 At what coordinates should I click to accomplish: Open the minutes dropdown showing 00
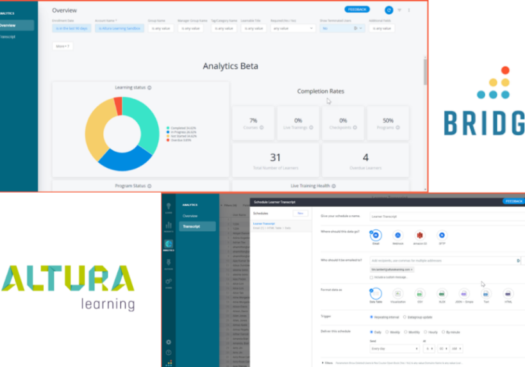click(x=443, y=348)
